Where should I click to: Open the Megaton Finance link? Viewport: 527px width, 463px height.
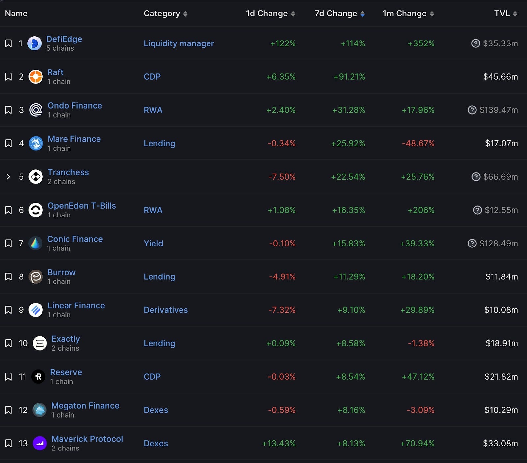click(x=85, y=405)
